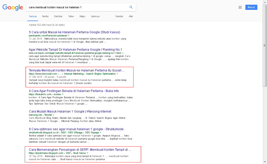Expand dropdown arrow next to bukainfo.com URL
This screenshot has width=267, height=164.
click(63, 94)
